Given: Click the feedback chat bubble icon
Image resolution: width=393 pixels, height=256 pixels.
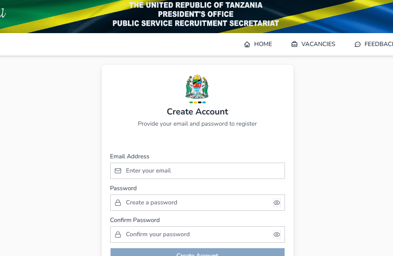Looking at the screenshot, I should (x=357, y=44).
